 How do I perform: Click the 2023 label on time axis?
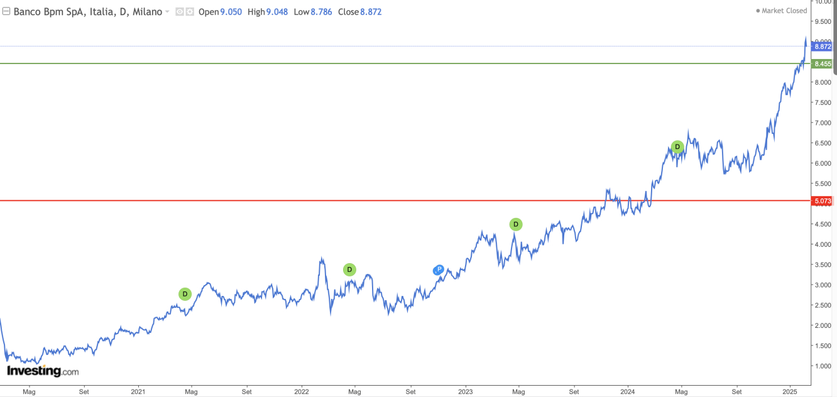point(465,391)
